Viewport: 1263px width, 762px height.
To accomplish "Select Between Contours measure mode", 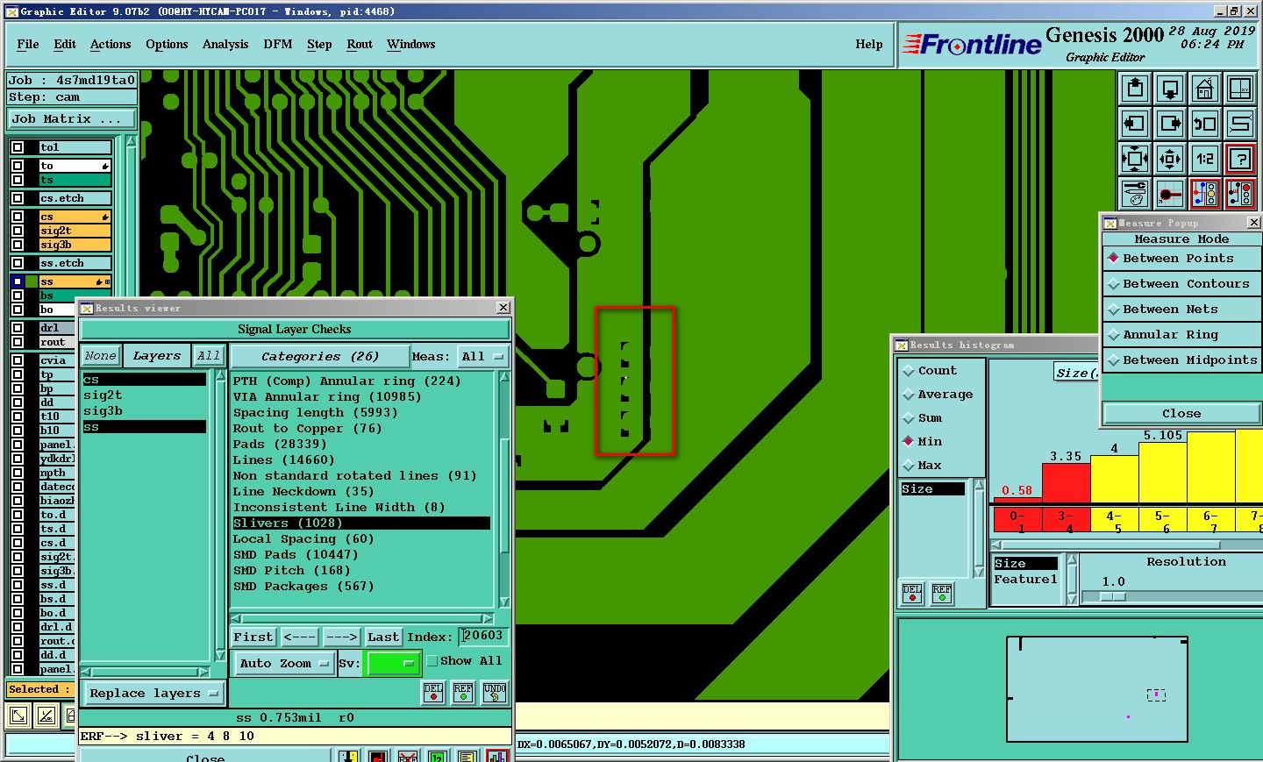I will [x=1181, y=284].
